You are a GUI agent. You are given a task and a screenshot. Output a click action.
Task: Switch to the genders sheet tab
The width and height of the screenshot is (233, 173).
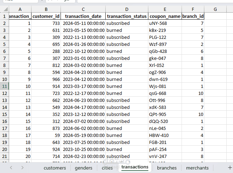pos(84,168)
